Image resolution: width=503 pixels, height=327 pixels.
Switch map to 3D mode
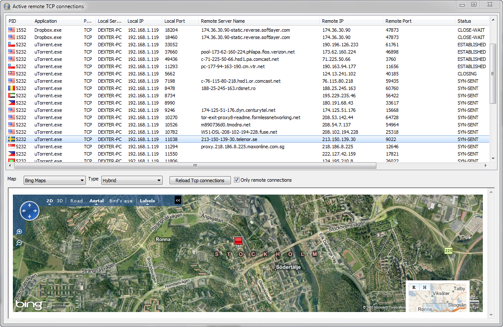coord(60,201)
